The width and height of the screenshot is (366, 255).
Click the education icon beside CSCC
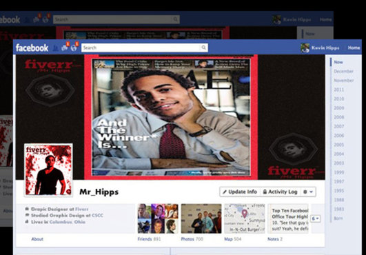[x=27, y=215]
